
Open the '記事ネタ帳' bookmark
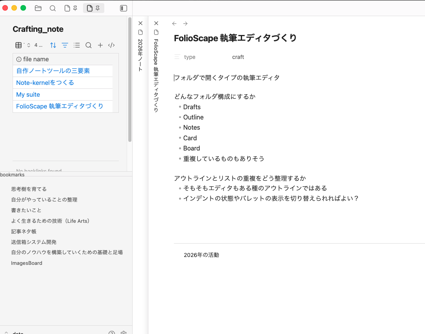coord(24,231)
